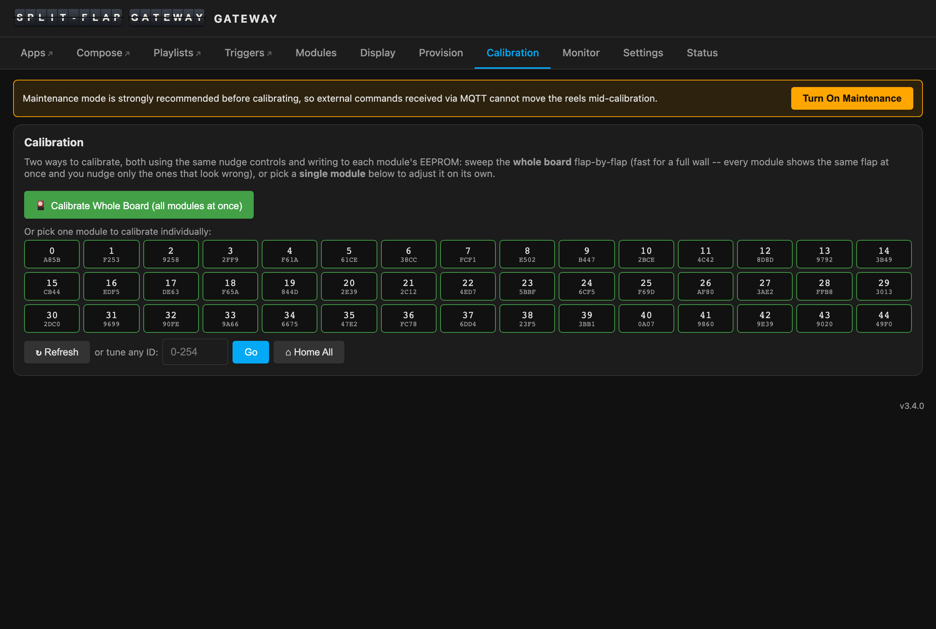Select module 3 2FF9
Screen dimensions: 936x629
click(230, 254)
